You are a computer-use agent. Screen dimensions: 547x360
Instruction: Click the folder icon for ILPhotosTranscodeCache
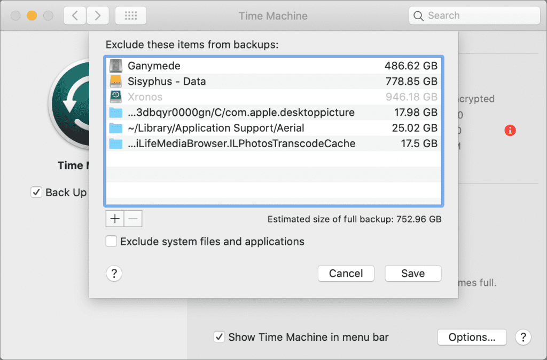[115, 143]
